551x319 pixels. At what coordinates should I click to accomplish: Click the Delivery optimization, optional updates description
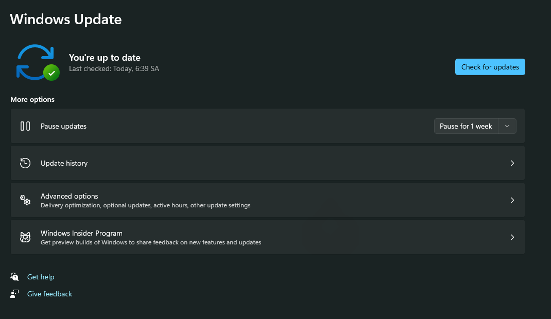(x=146, y=205)
